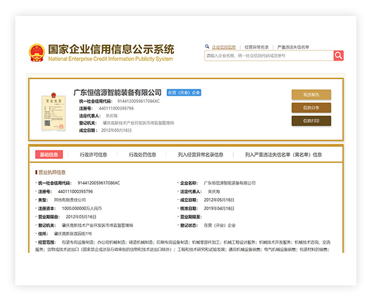Click the red search magnifier button

coord(338,56)
